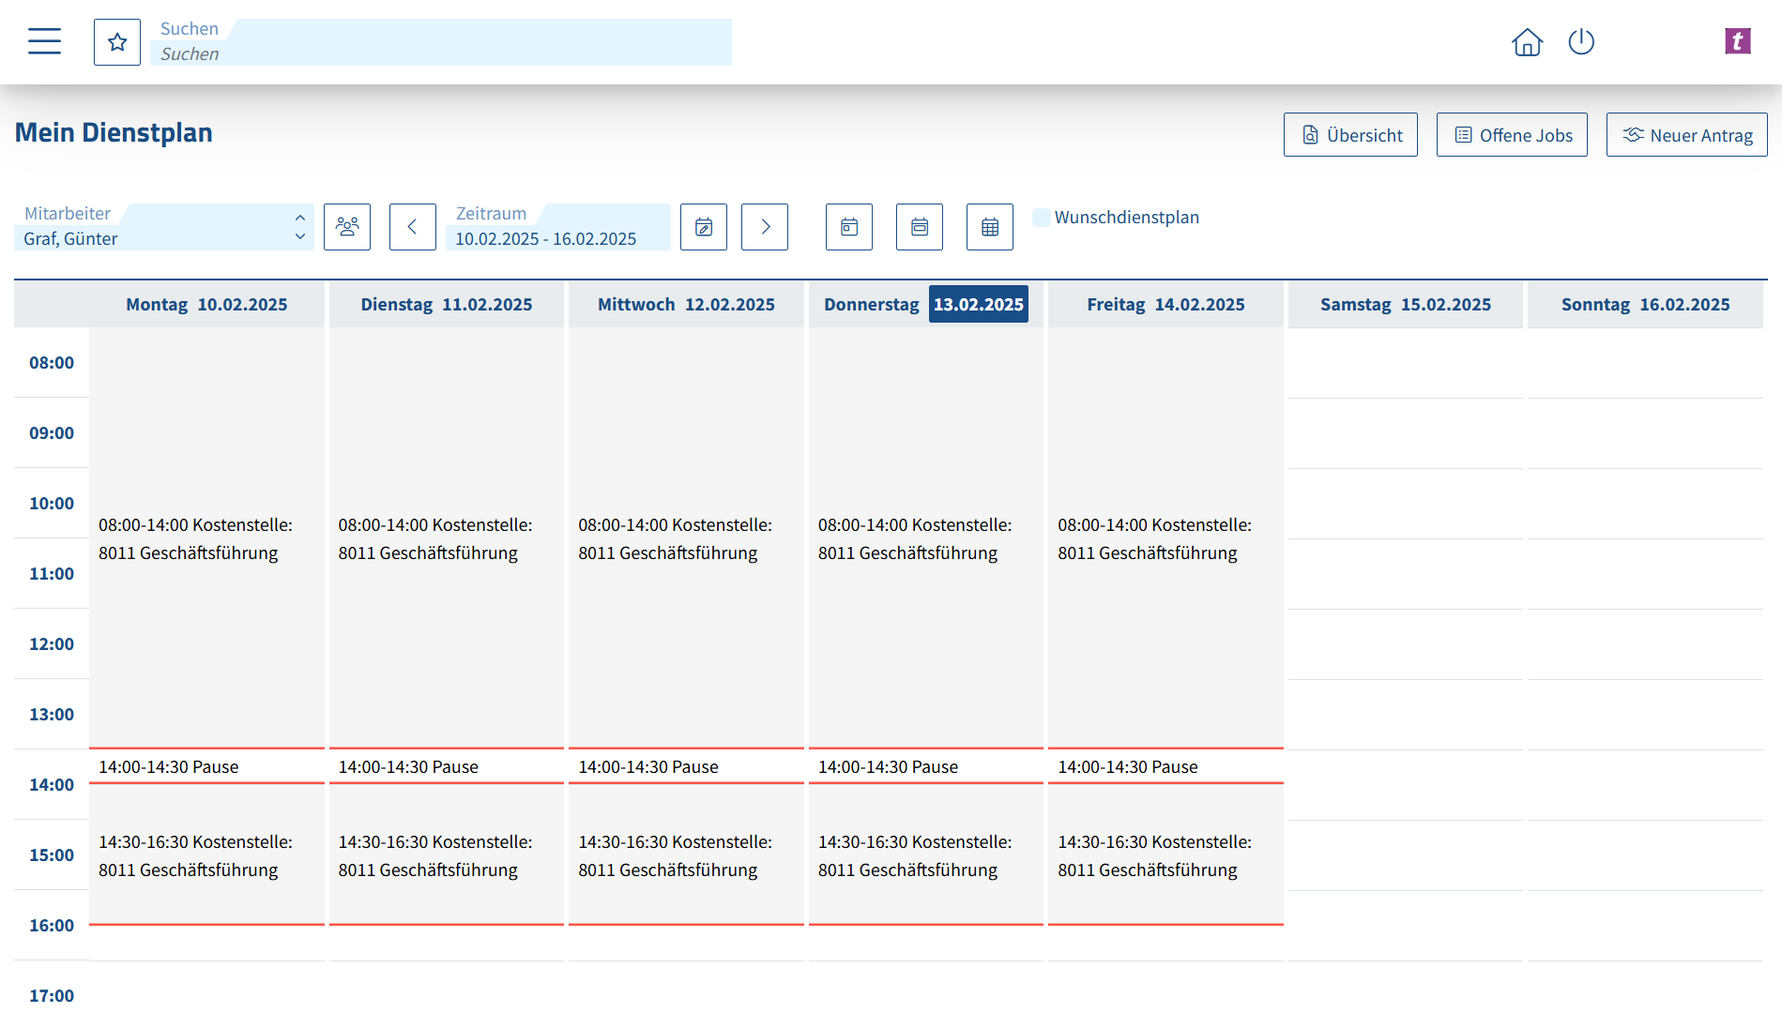Open the favorites star icon
1782x1013 pixels.
[116, 41]
